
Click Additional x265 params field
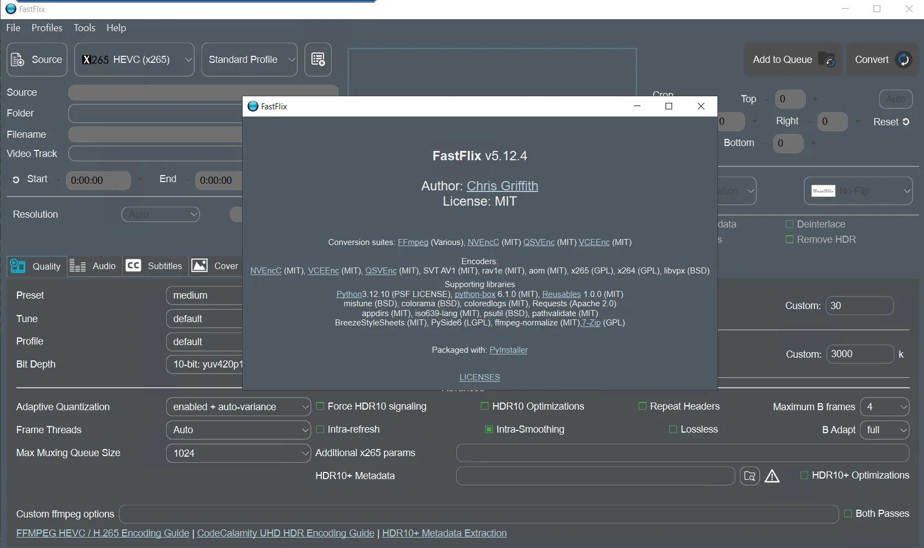(682, 453)
